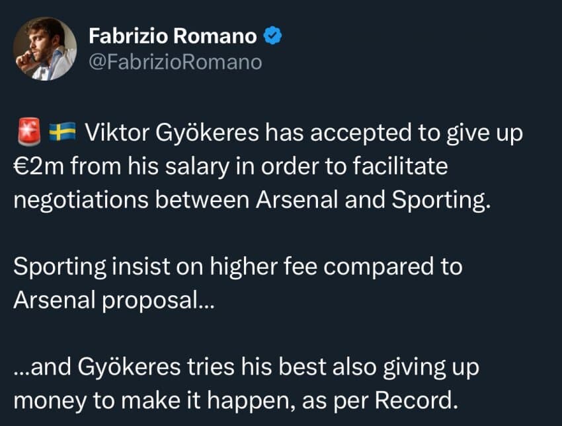Click the word "negotiations"
The image size is (562, 426).
click(x=81, y=200)
